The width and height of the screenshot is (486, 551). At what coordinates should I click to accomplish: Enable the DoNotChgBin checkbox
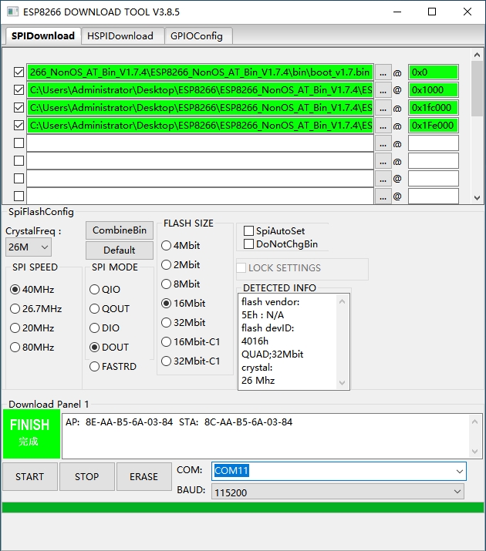[x=248, y=244]
